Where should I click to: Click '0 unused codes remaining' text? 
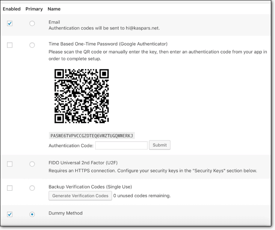(142, 196)
